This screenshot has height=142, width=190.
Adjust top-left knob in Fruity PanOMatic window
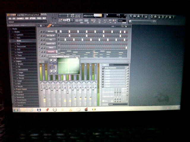(51, 60)
